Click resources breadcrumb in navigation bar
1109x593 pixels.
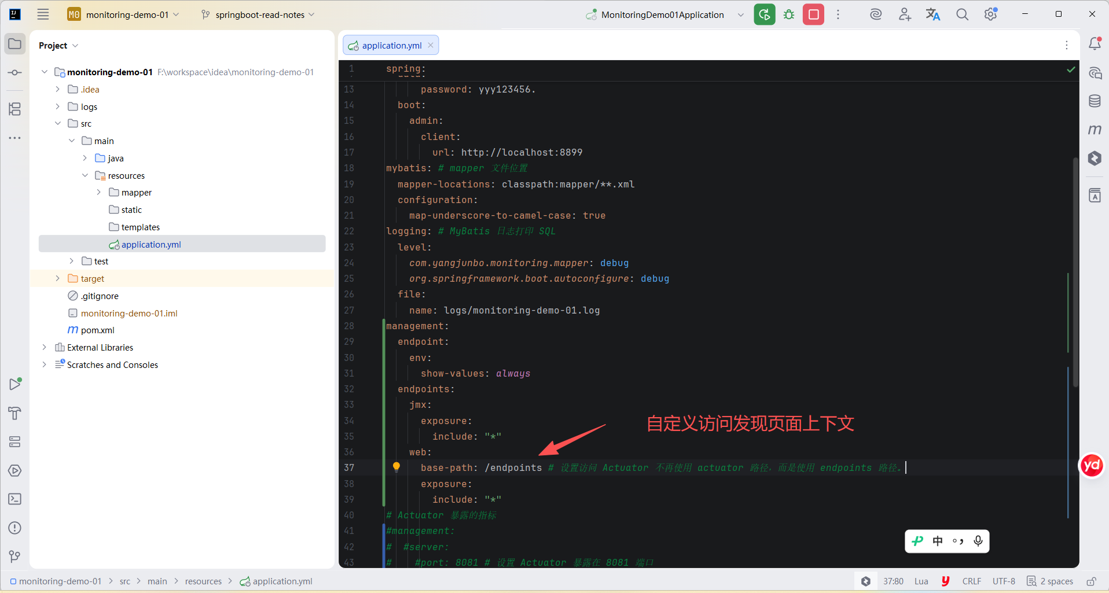(203, 581)
